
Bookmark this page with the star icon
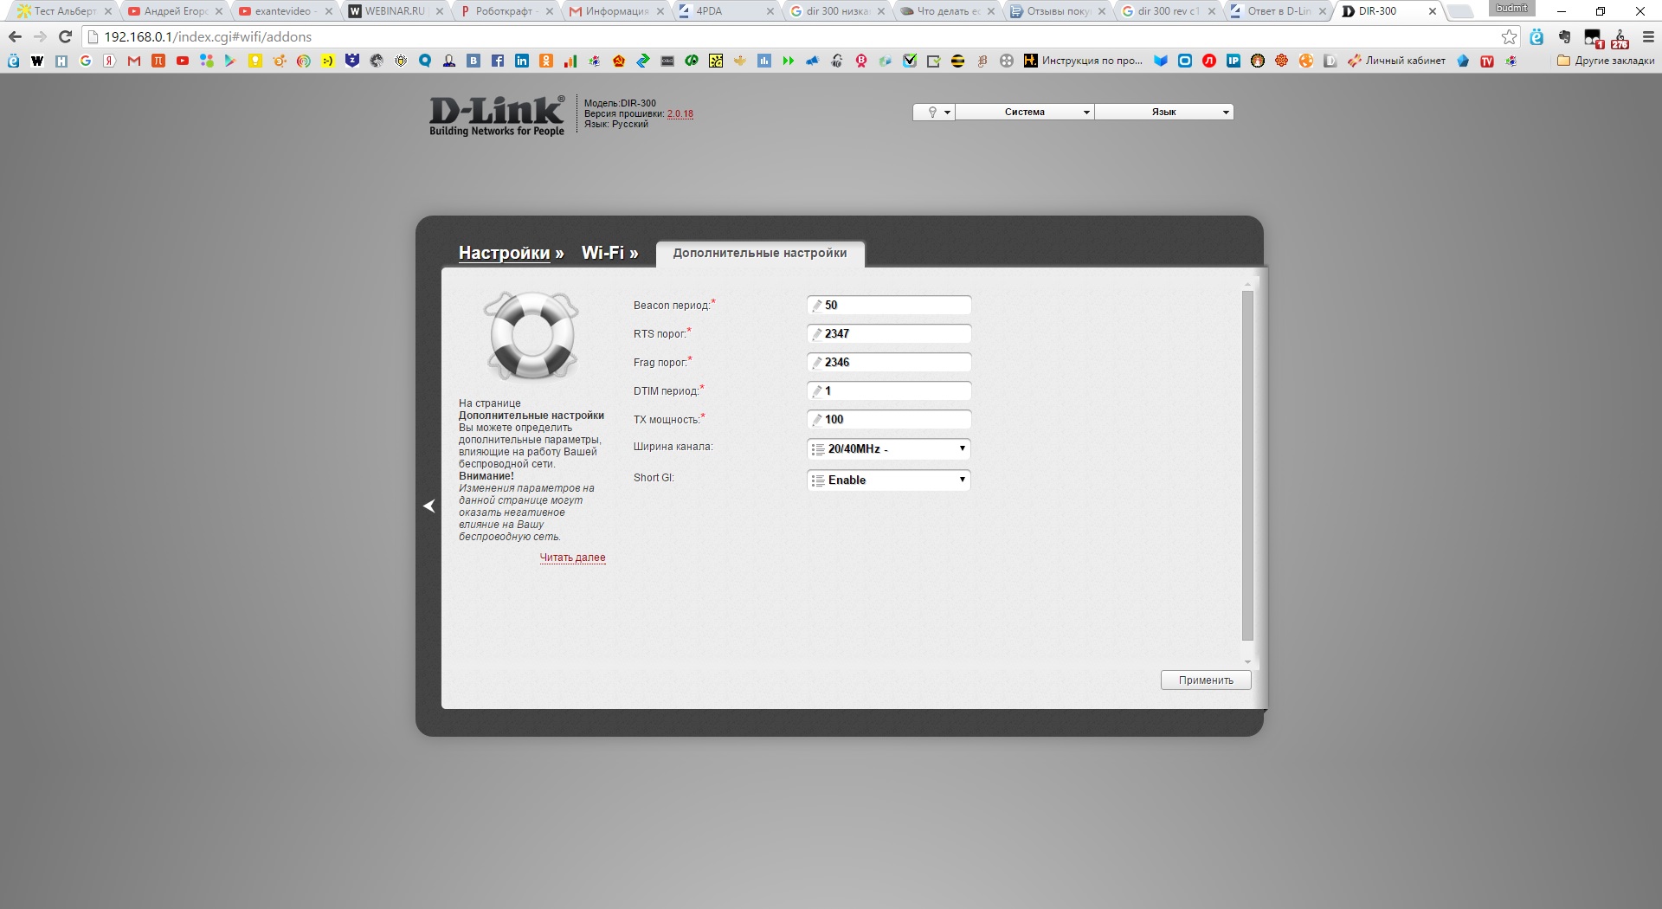1510,37
